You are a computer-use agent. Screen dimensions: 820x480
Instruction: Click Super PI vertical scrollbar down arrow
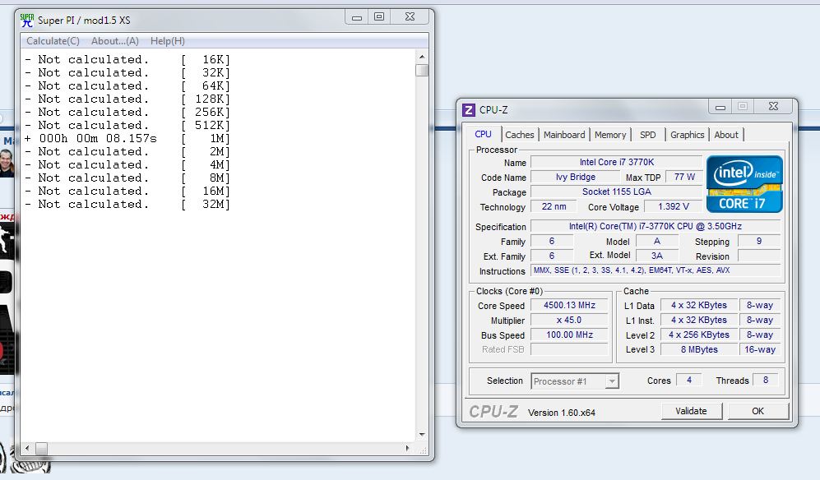pyautogui.click(x=422, y=434)
